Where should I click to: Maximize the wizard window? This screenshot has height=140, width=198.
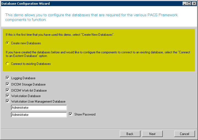pos(189,4)
